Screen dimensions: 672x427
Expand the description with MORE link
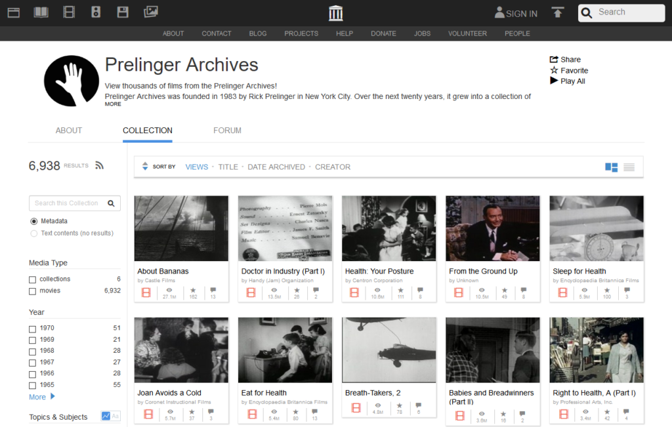[113, 104]
